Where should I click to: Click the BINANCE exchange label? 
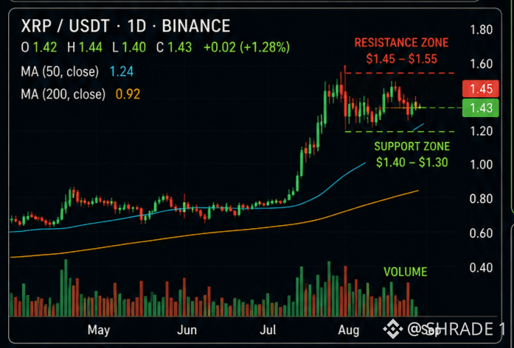[196, 26]
